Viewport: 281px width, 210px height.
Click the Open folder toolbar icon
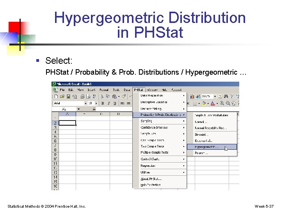pyautogui.click(x=62, y=96)
